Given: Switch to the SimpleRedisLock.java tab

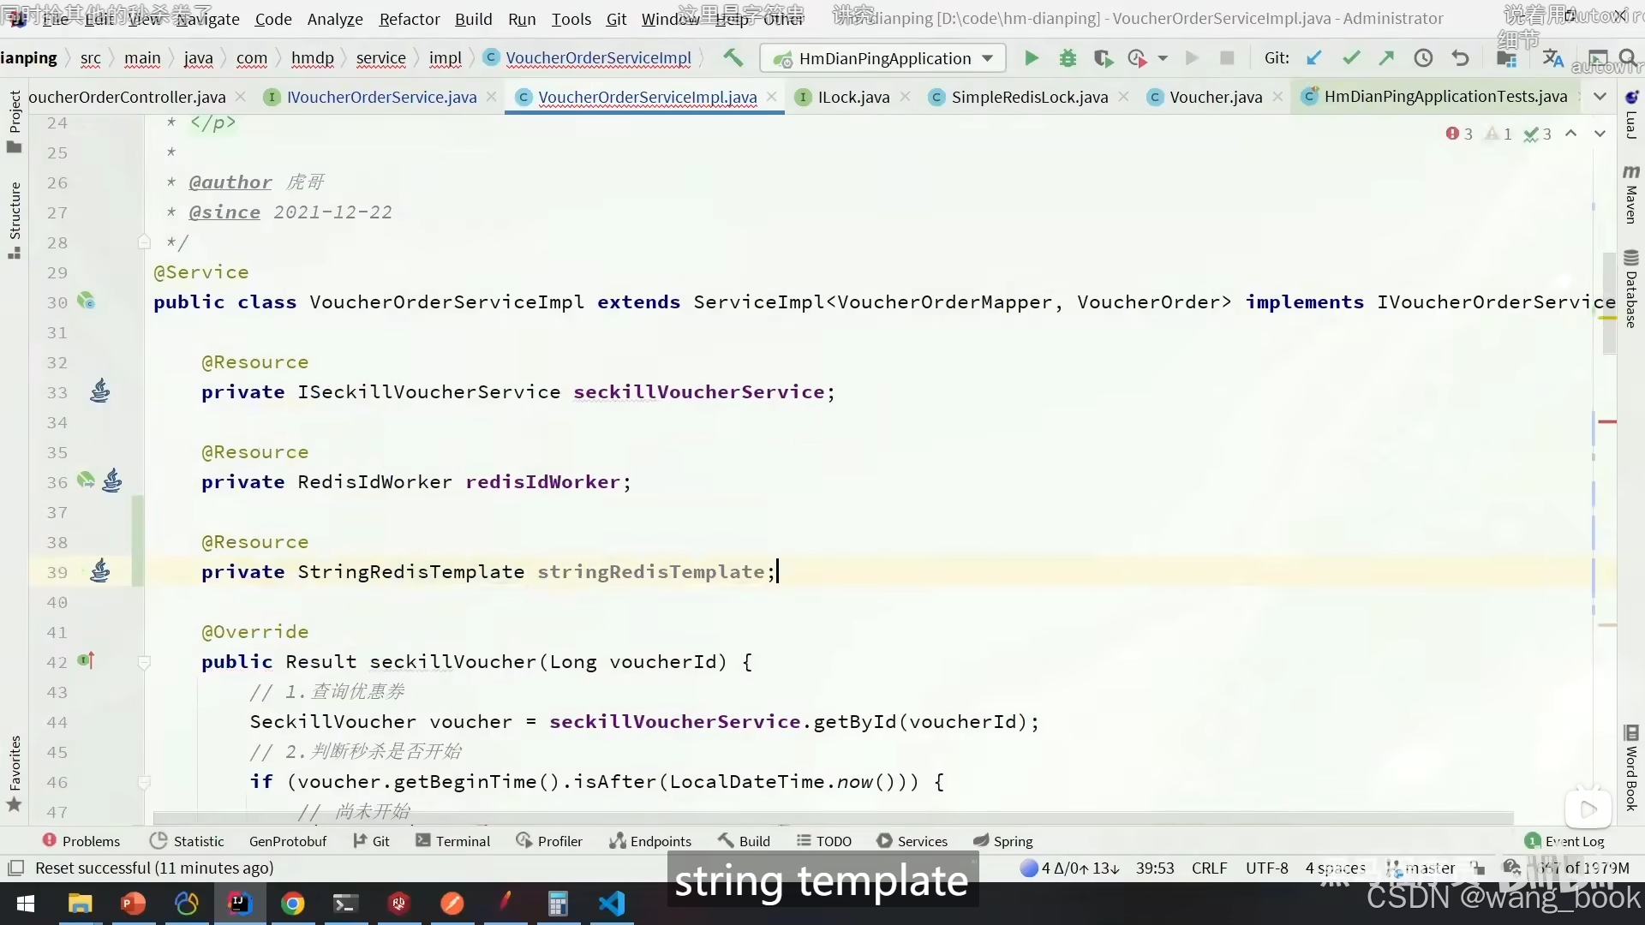Looking at the screenshot, I should click(x=1029, y=97).
